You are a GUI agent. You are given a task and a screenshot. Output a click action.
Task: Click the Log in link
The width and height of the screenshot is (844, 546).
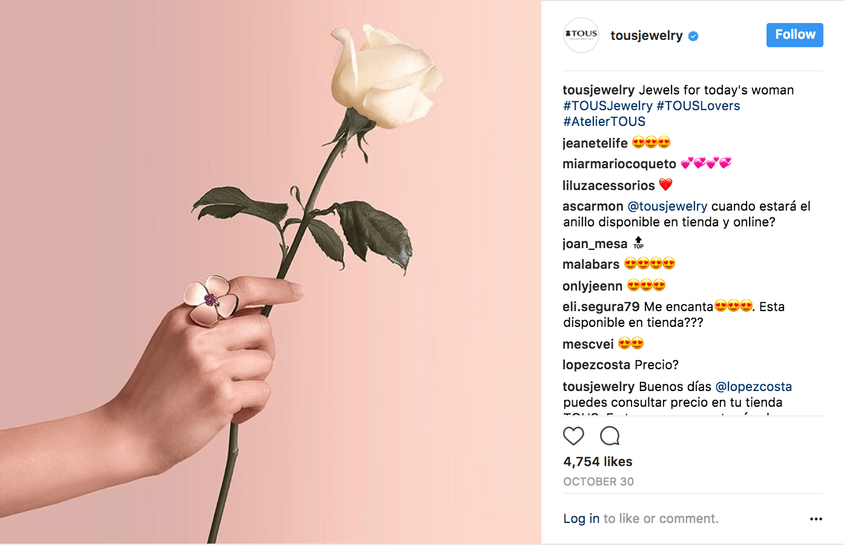click(x=581, y=519)
